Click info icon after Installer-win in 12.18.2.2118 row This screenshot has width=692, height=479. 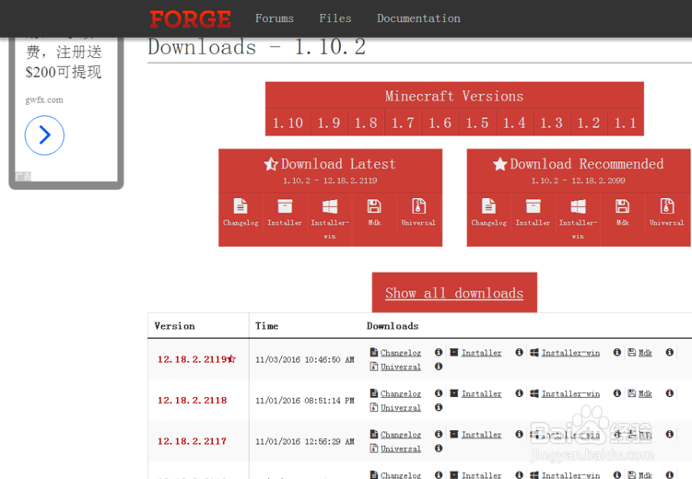(617, 393)
